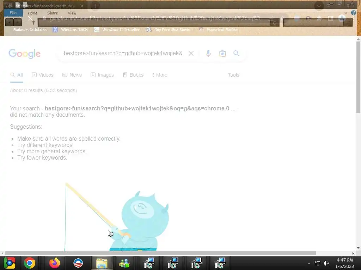This screenshot has height=270, width=361.
Task: Click the horizontal scrollbar thumb
Action: 160,253
